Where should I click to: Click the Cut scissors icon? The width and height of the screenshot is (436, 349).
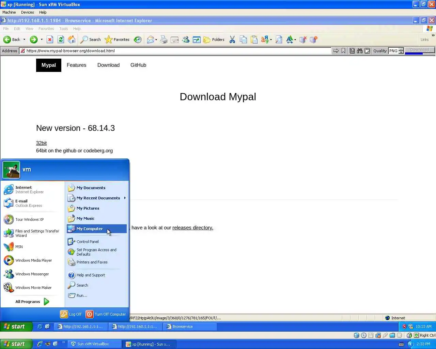click(x=232, y=40)
